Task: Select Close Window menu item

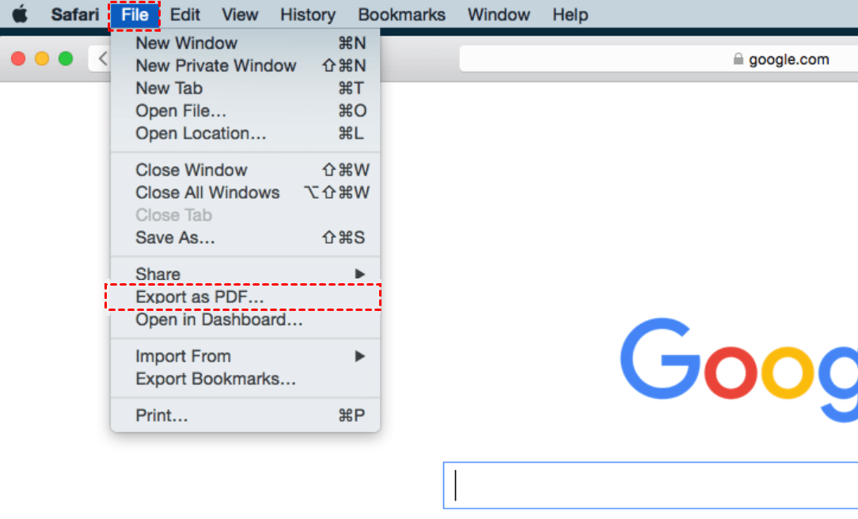Action: click(x=245, y=170)
